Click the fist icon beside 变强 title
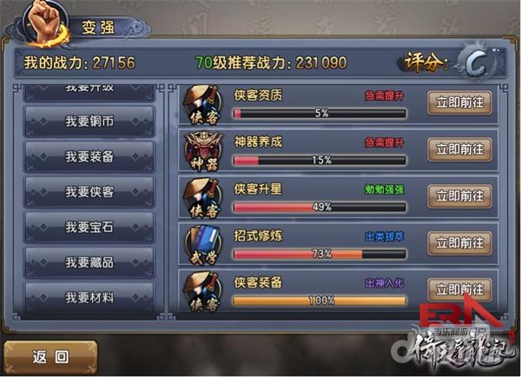This screenshot has height=377, width=521. pyautogui.click(x=45, y=23)
